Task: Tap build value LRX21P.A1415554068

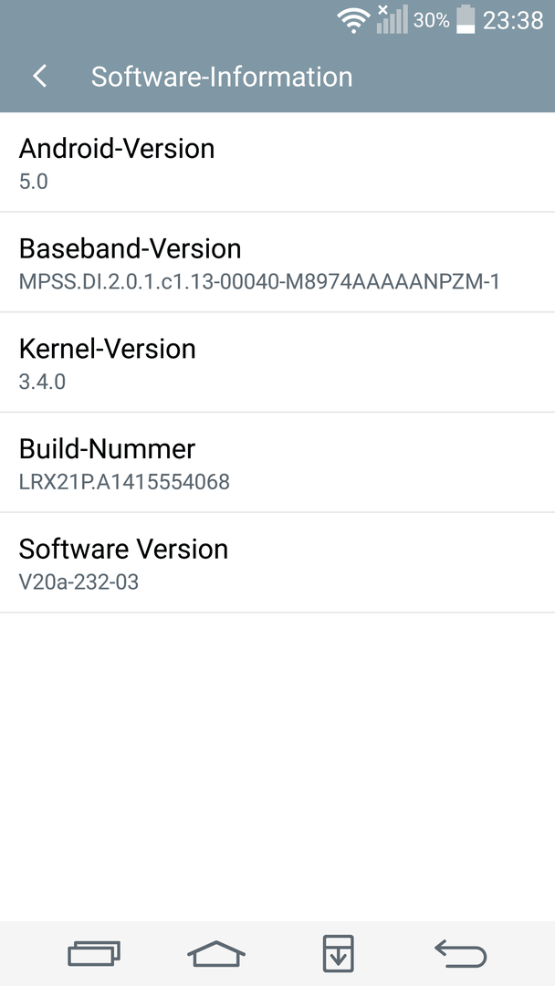Action: pos(124,482)
